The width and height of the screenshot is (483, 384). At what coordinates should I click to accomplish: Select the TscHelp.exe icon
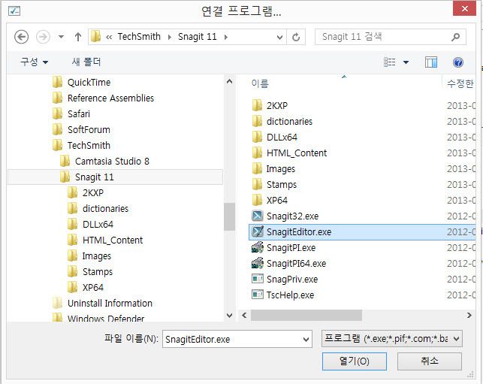coord(258,295)
